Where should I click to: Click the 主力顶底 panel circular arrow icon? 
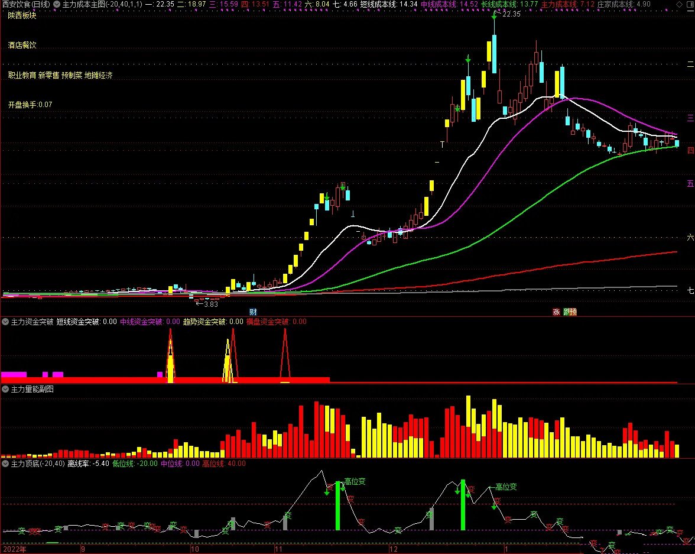5,464
